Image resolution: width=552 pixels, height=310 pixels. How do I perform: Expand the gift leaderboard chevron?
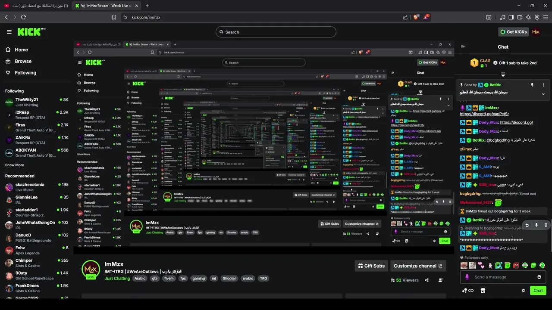[503, 74]
